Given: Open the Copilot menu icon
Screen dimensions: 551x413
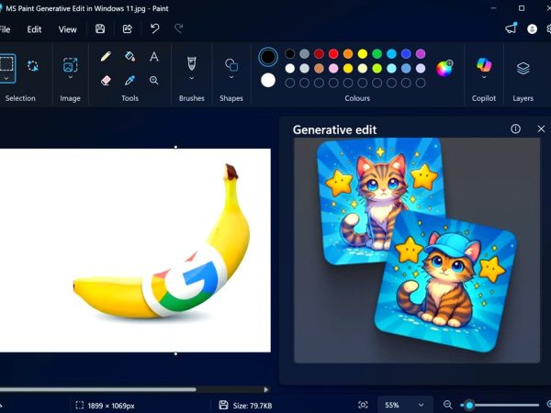Looking at the screenshot, I should [484, 65].
